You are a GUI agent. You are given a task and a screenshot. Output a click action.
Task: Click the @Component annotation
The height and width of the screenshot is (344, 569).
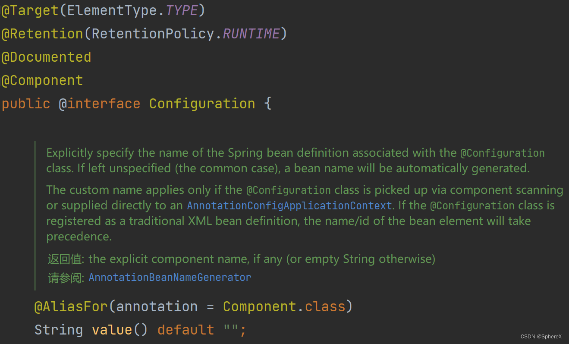click(42, 80)
